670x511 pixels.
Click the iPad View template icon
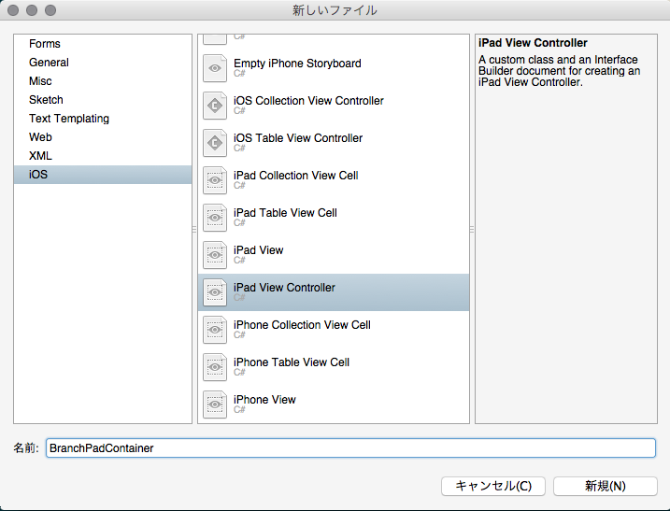click(x=215, y=255)
